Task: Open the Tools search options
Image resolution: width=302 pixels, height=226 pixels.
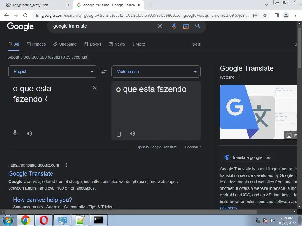Action: click(x=195, y=44)
